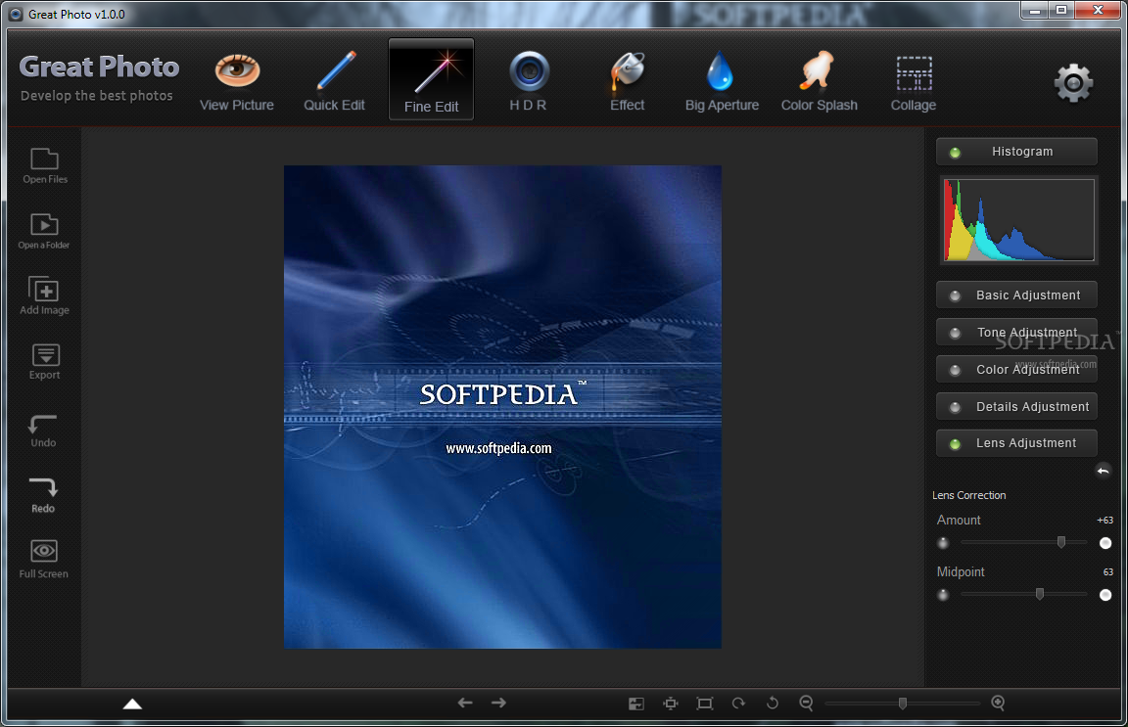Click Open a Folder in sidebar

pyautogui.click(x=44, y=231)
